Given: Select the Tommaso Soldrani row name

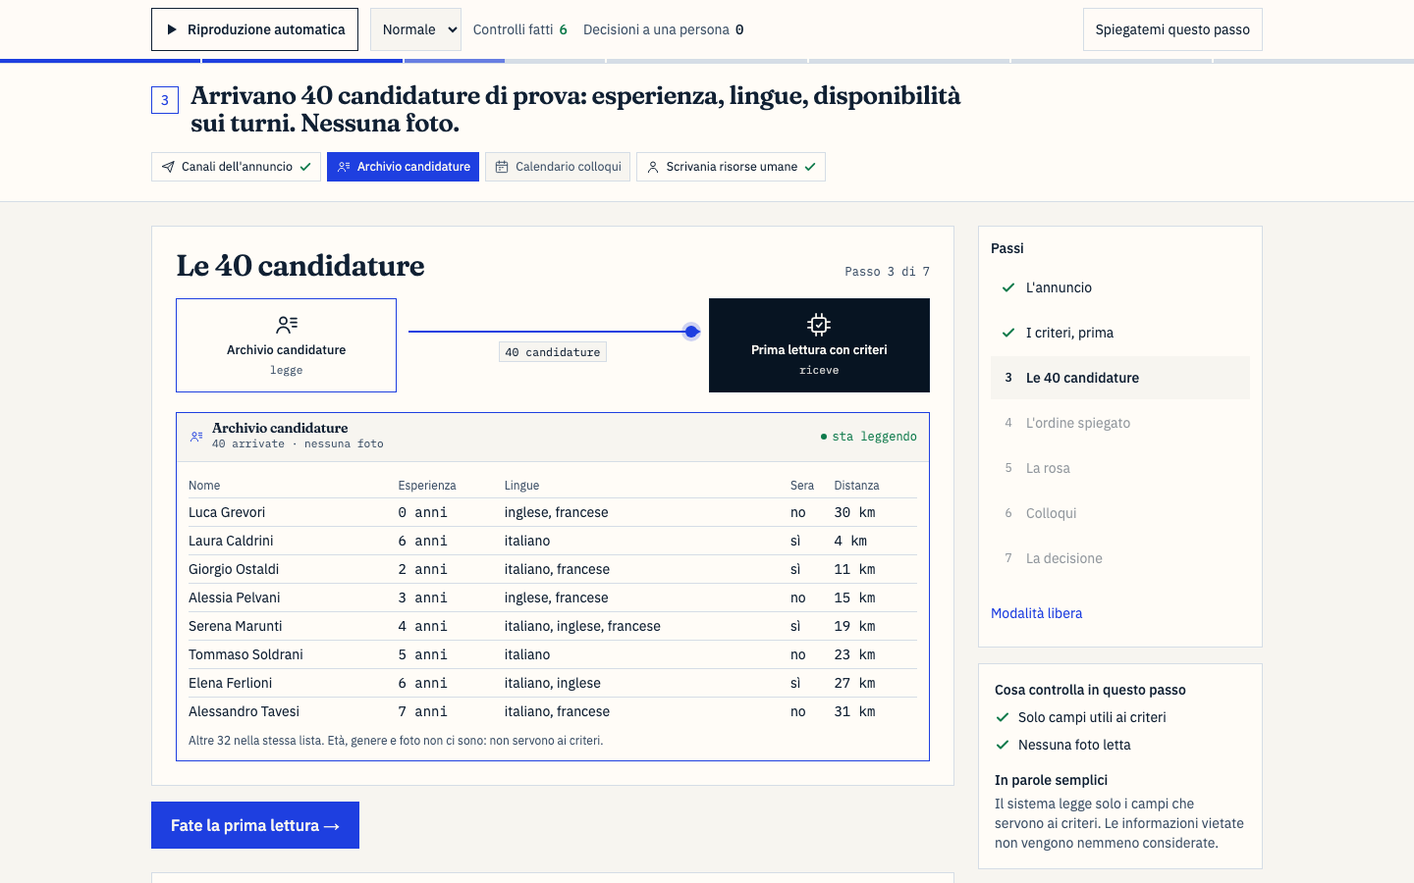Looking at the screenshot, I should [x=245, y=654].
